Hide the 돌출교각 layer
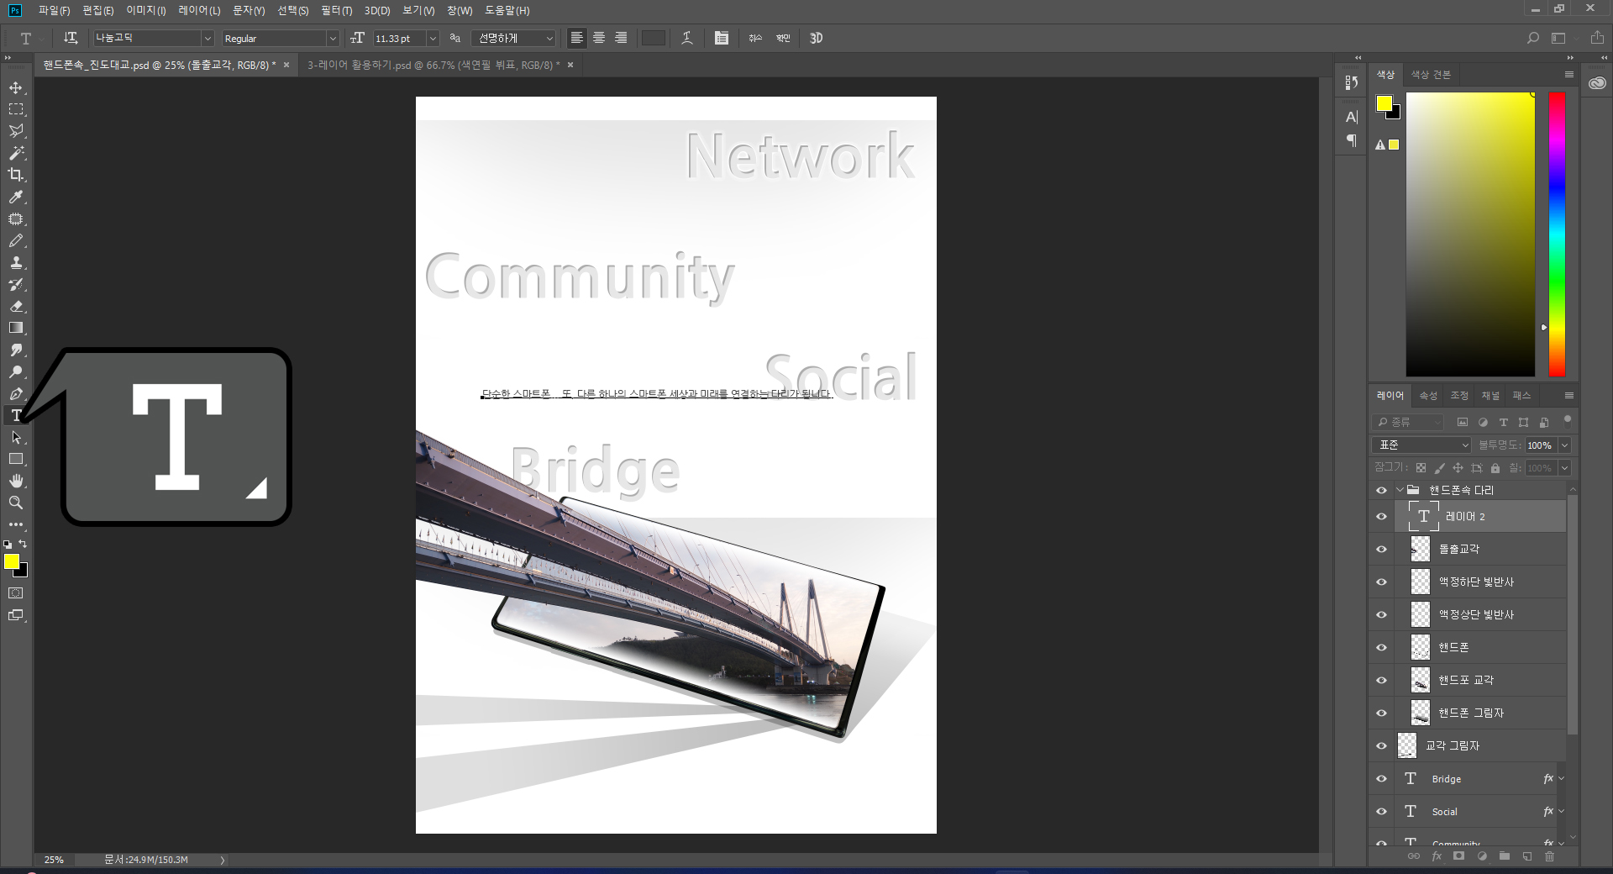Screen dimensions: 1613x874 tap(1381, 550)
